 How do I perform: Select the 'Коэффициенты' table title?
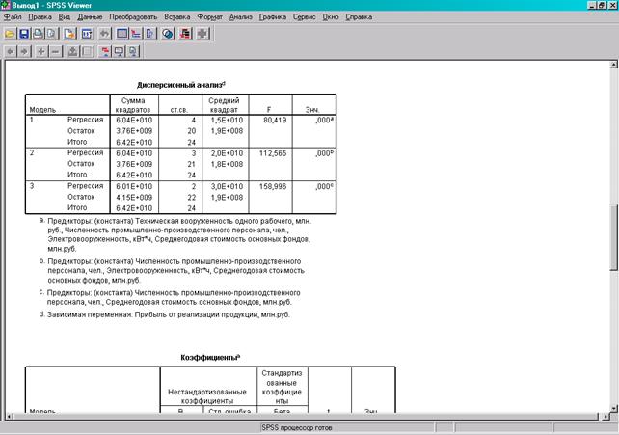(x=210, y=357)
